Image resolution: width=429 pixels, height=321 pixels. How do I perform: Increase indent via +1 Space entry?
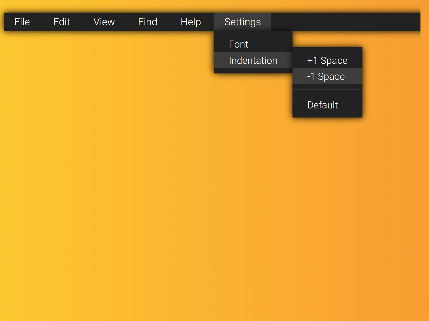coord(327,61)
